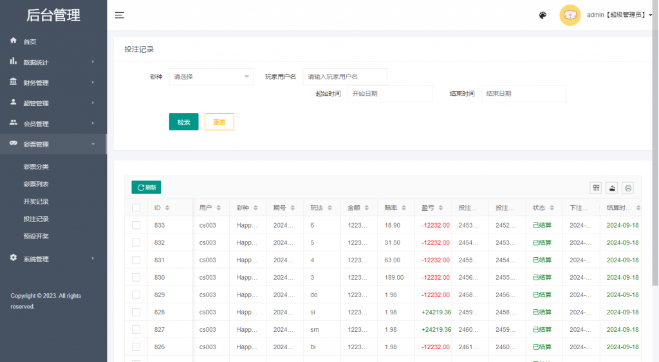
Task: Click the 彩票管理 gamepad icon
Action: tap(14, 143)
